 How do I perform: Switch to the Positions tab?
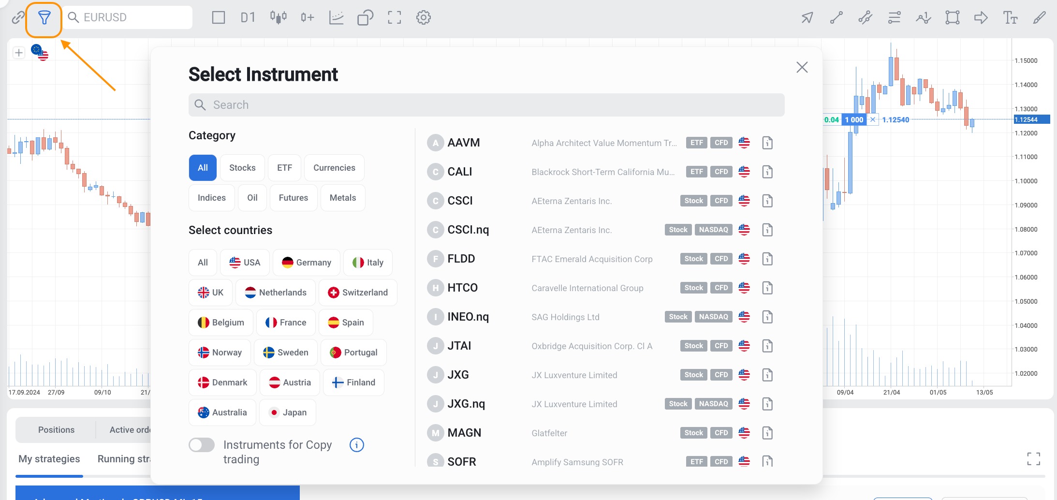point(56,430)
